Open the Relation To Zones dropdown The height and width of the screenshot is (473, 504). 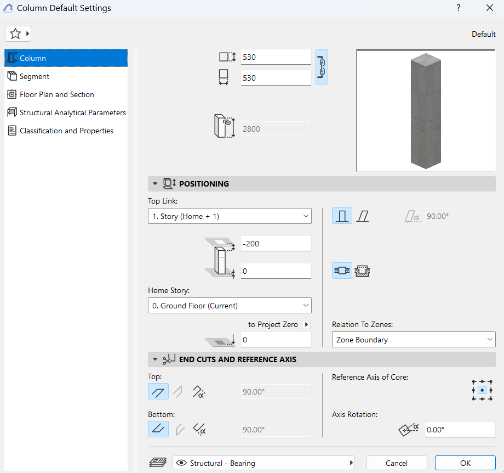[x=414, y=339]
